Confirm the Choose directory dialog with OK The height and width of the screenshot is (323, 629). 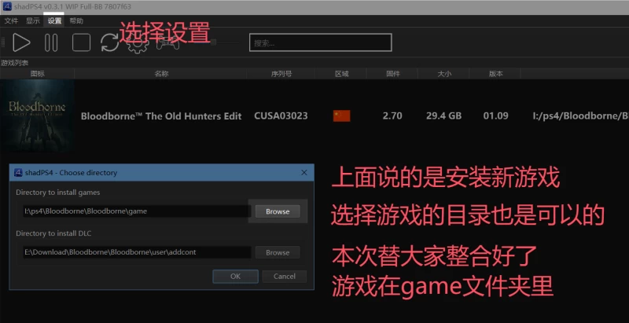235,276
